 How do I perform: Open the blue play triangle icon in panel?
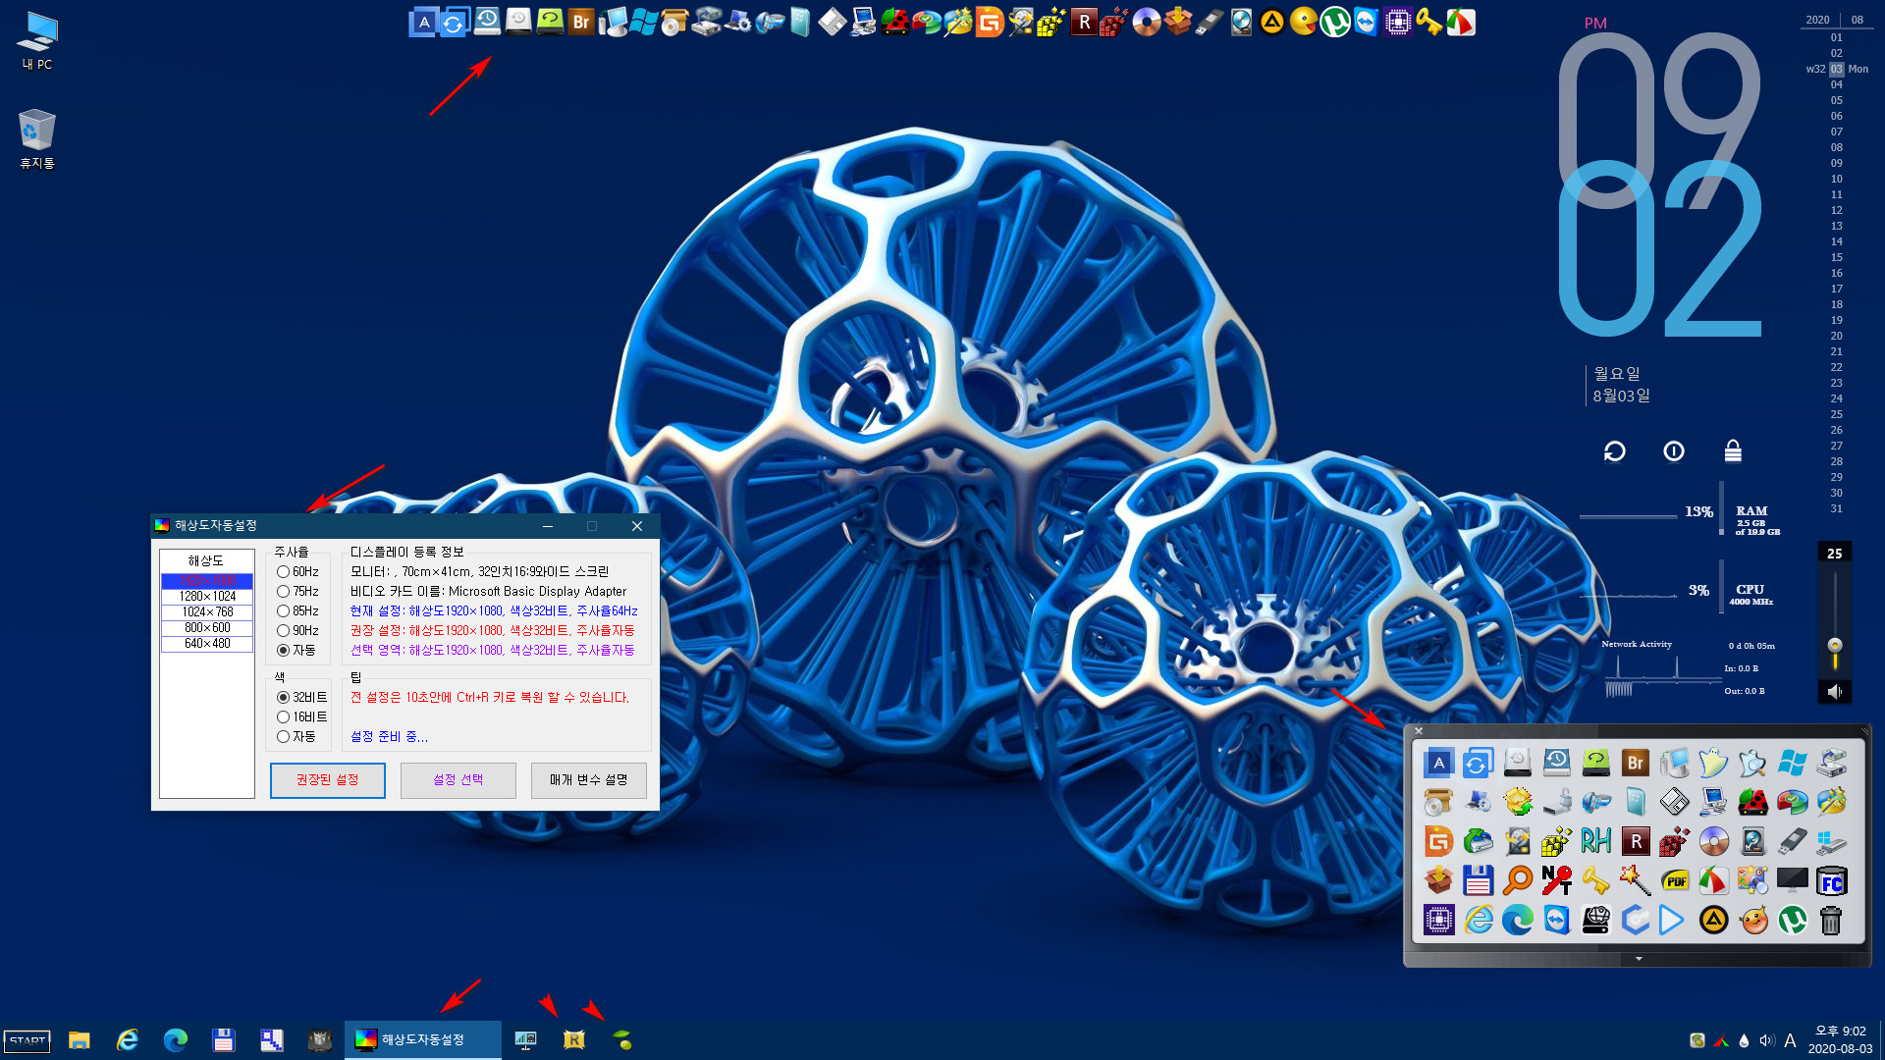[1671, 920]
